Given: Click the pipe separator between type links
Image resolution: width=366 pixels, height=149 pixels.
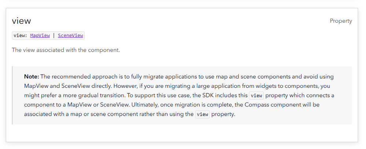Looking at the screenshot, I should 54,36.
